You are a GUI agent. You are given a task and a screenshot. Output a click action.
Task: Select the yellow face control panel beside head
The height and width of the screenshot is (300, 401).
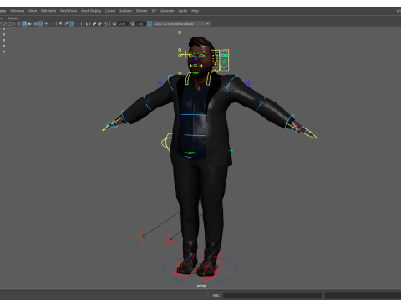click(x=220, y=60)
